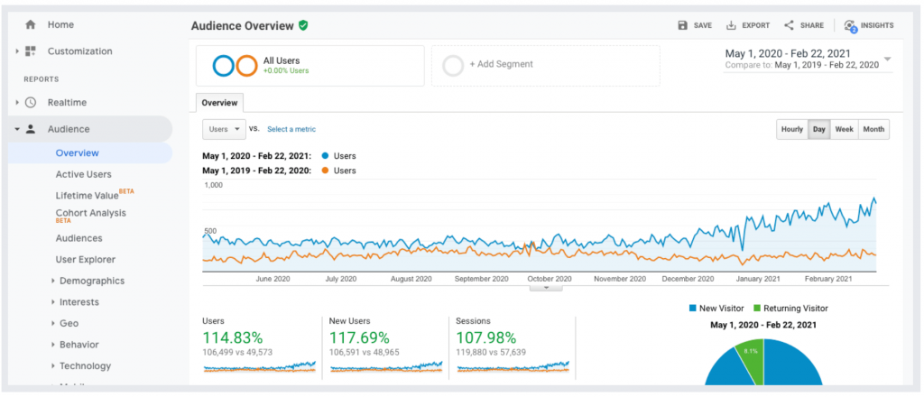Click the green verified shield icon
924x397 pixels.
click(303, 25)
